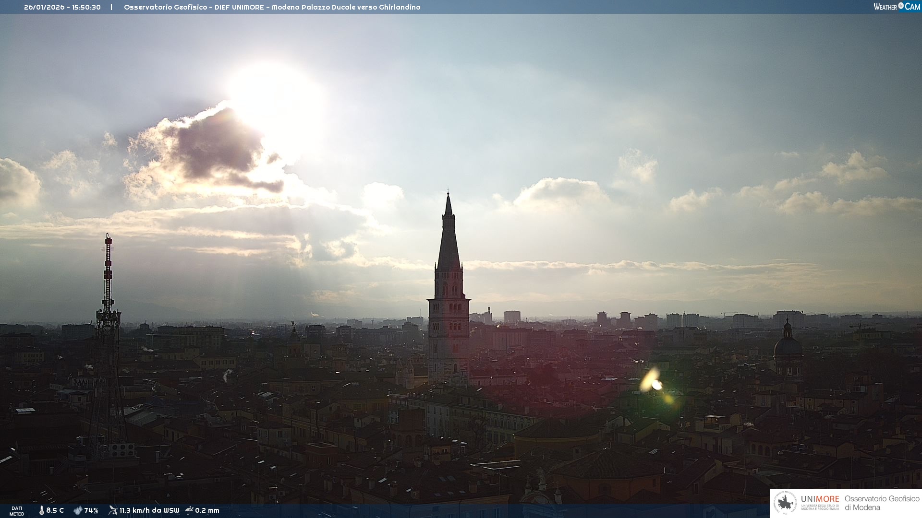
Task: Click the 8.5 C temperature reading
Action: (55, 510)
